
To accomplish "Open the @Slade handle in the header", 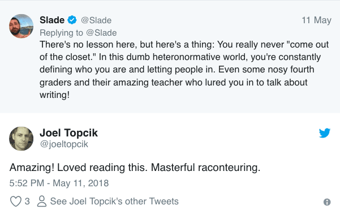I will pyautogui.click(x=96, y=20).
